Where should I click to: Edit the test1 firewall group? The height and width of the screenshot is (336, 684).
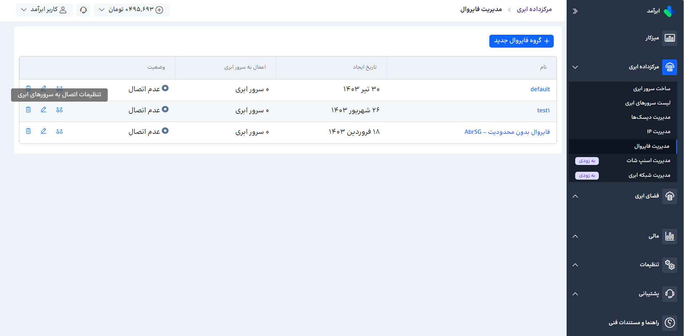pyautogui.click(x=44, y=109)
